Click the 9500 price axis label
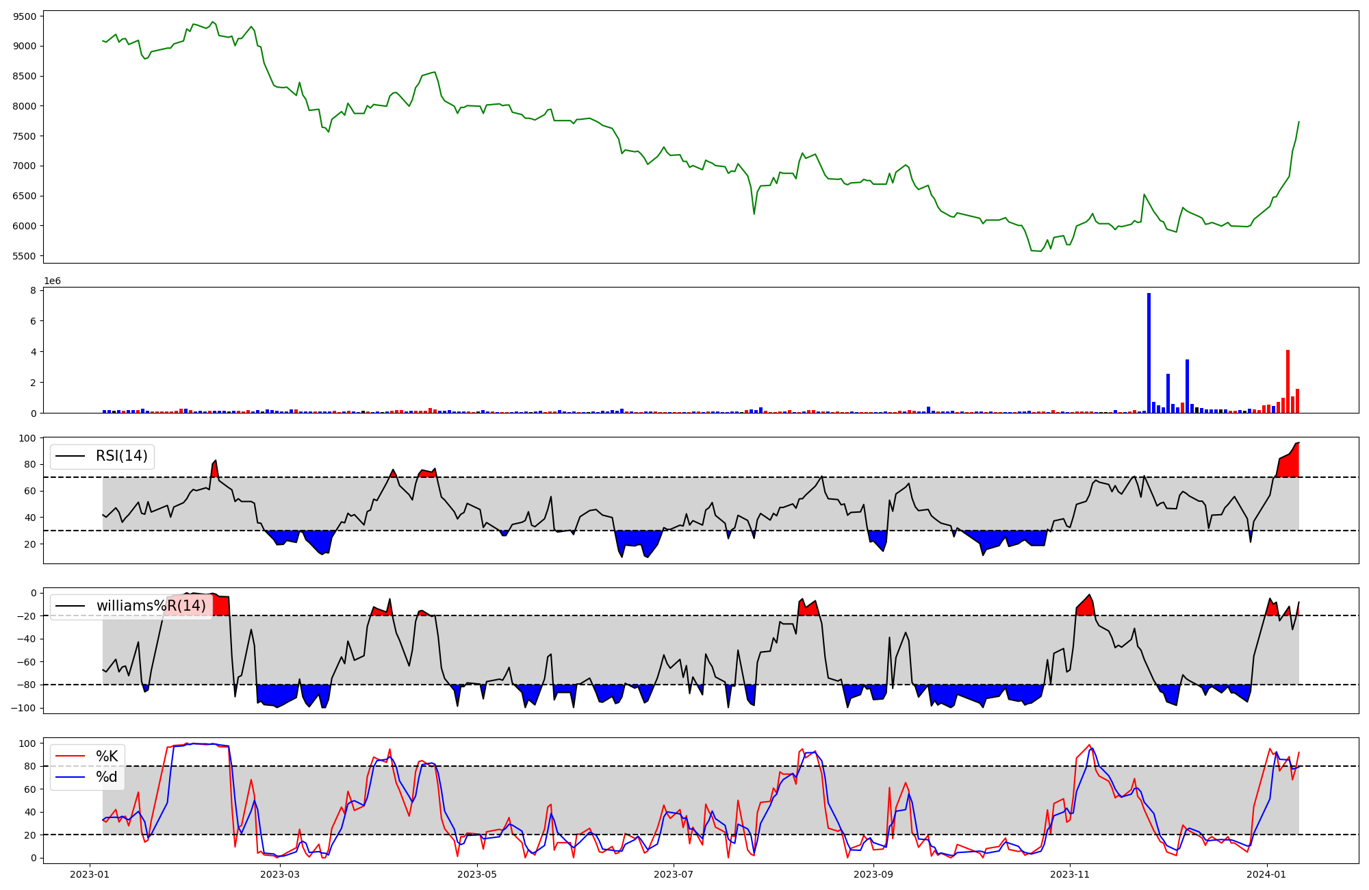The width and height of the screenshot is (1369, 890). point(26,16)
